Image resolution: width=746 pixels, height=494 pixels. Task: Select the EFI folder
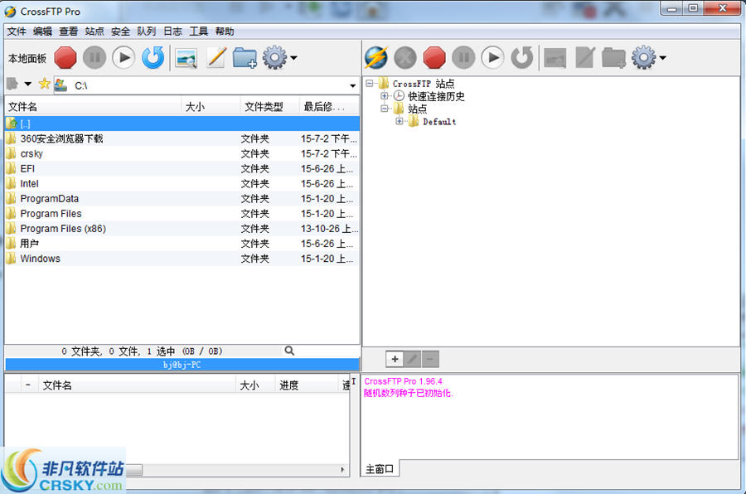point(182,168)
